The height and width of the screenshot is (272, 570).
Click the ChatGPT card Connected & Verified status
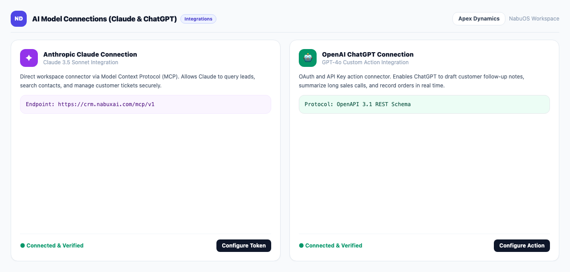tap(330, 246)
